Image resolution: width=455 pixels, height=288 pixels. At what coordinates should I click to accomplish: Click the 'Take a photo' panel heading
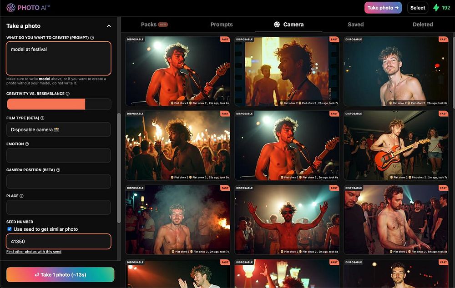(x=24, y=26)
